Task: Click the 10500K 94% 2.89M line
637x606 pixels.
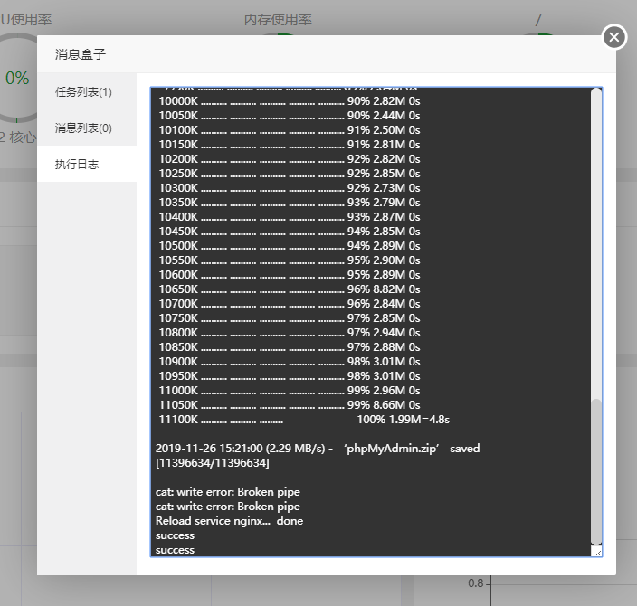Action: [290, 246]
